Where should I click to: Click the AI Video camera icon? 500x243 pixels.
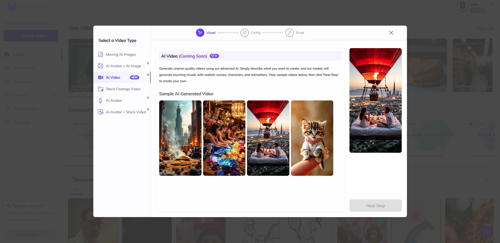pos(101,77)
